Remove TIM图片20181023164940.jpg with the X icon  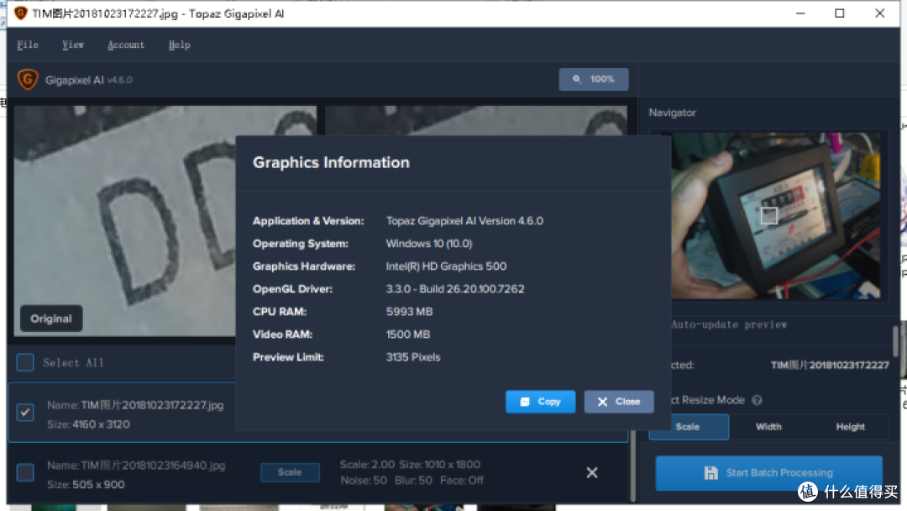(592, 473)
